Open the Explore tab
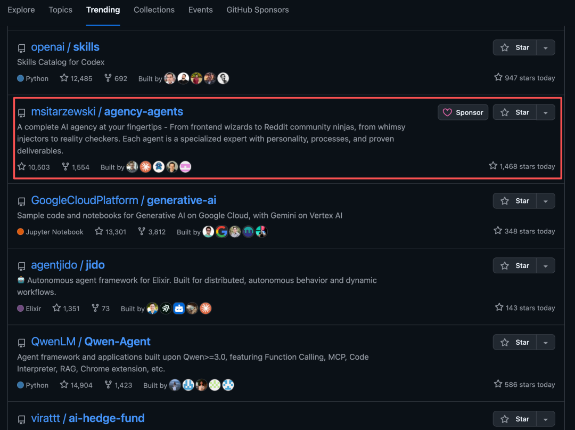Viewport: 575px width, 430px height. [x=21, y=10]
